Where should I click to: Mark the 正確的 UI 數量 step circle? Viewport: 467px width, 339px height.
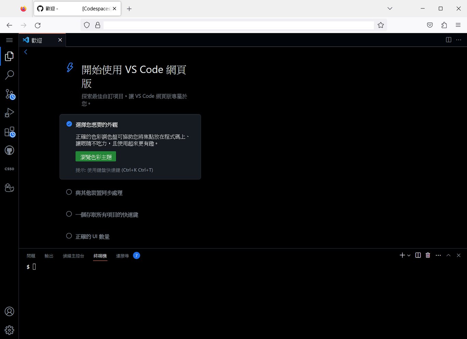click(x=69, y=236)
